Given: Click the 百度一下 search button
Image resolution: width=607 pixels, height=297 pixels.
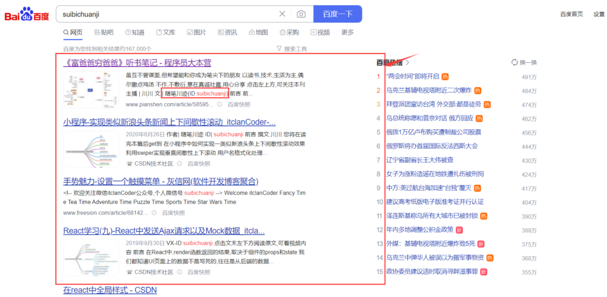Looking at the screenshot, I should [337, 14].
